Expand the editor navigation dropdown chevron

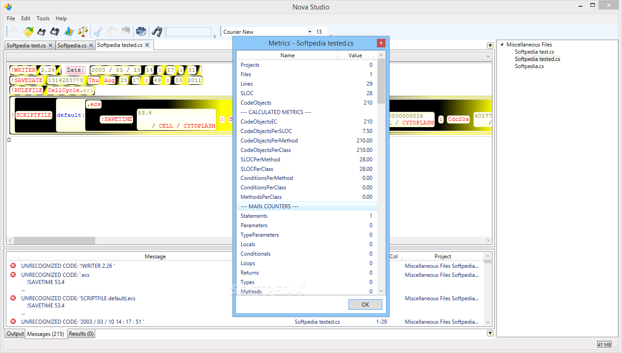[488, 57]
